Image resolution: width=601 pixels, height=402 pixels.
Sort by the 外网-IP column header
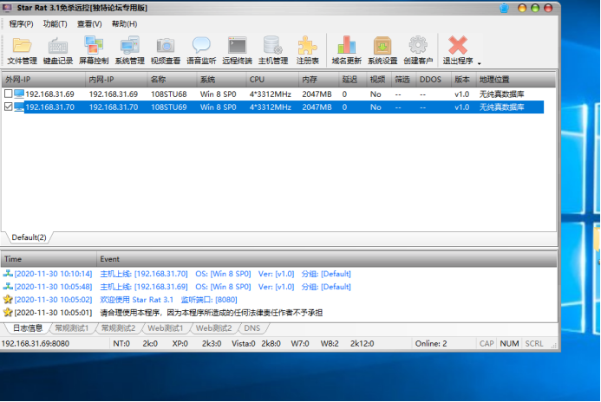tap(43, 79)
